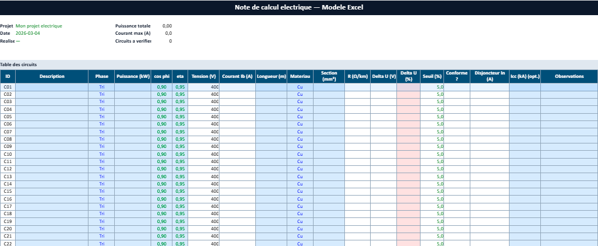Click the pink Delta U (%) cell in row C04
The height and width of the screenshot is (246, 598).
(x=409, y=109)
